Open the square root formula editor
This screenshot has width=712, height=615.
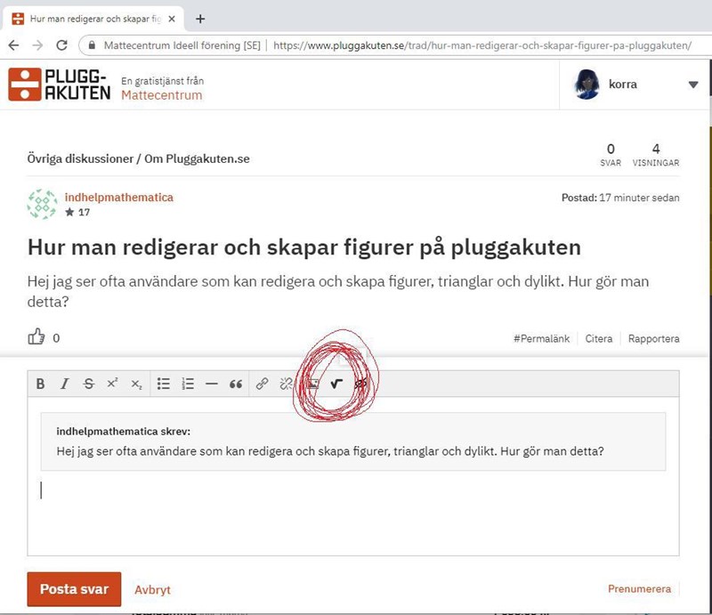[336, 384]
